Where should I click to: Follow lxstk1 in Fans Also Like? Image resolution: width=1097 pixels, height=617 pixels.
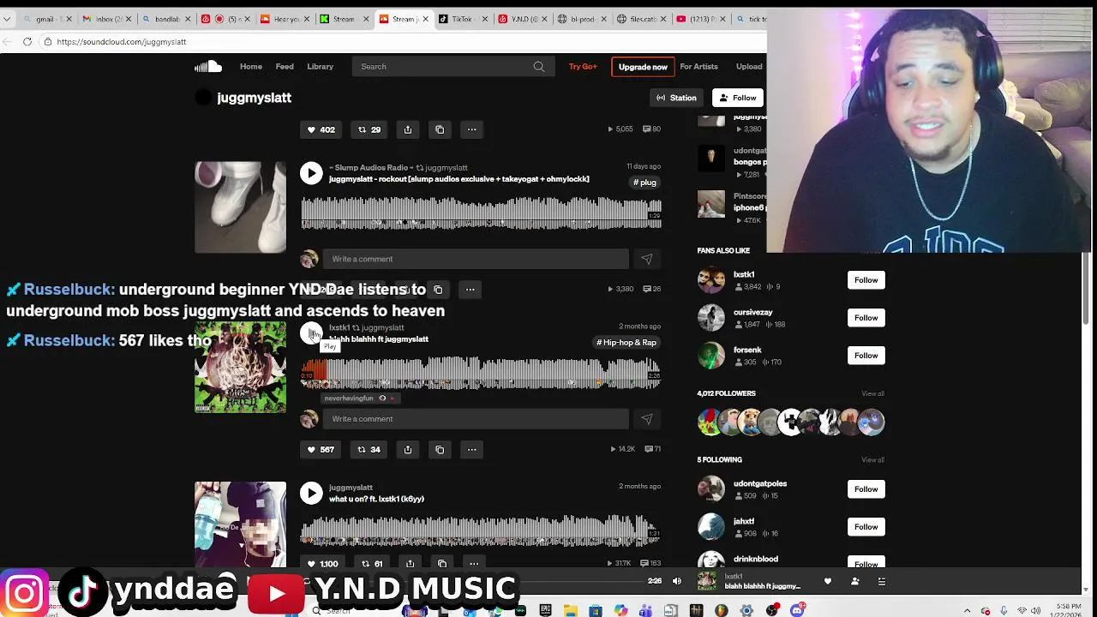pos(866,280)
